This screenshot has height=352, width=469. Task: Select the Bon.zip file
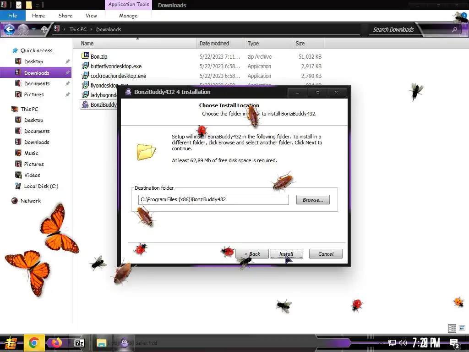pos(99,56)
